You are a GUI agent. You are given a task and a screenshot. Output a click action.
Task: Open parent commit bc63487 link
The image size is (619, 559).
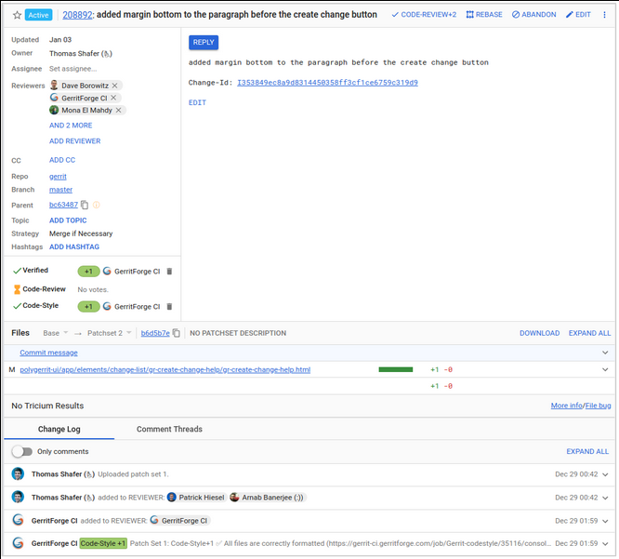click(63, 205)
